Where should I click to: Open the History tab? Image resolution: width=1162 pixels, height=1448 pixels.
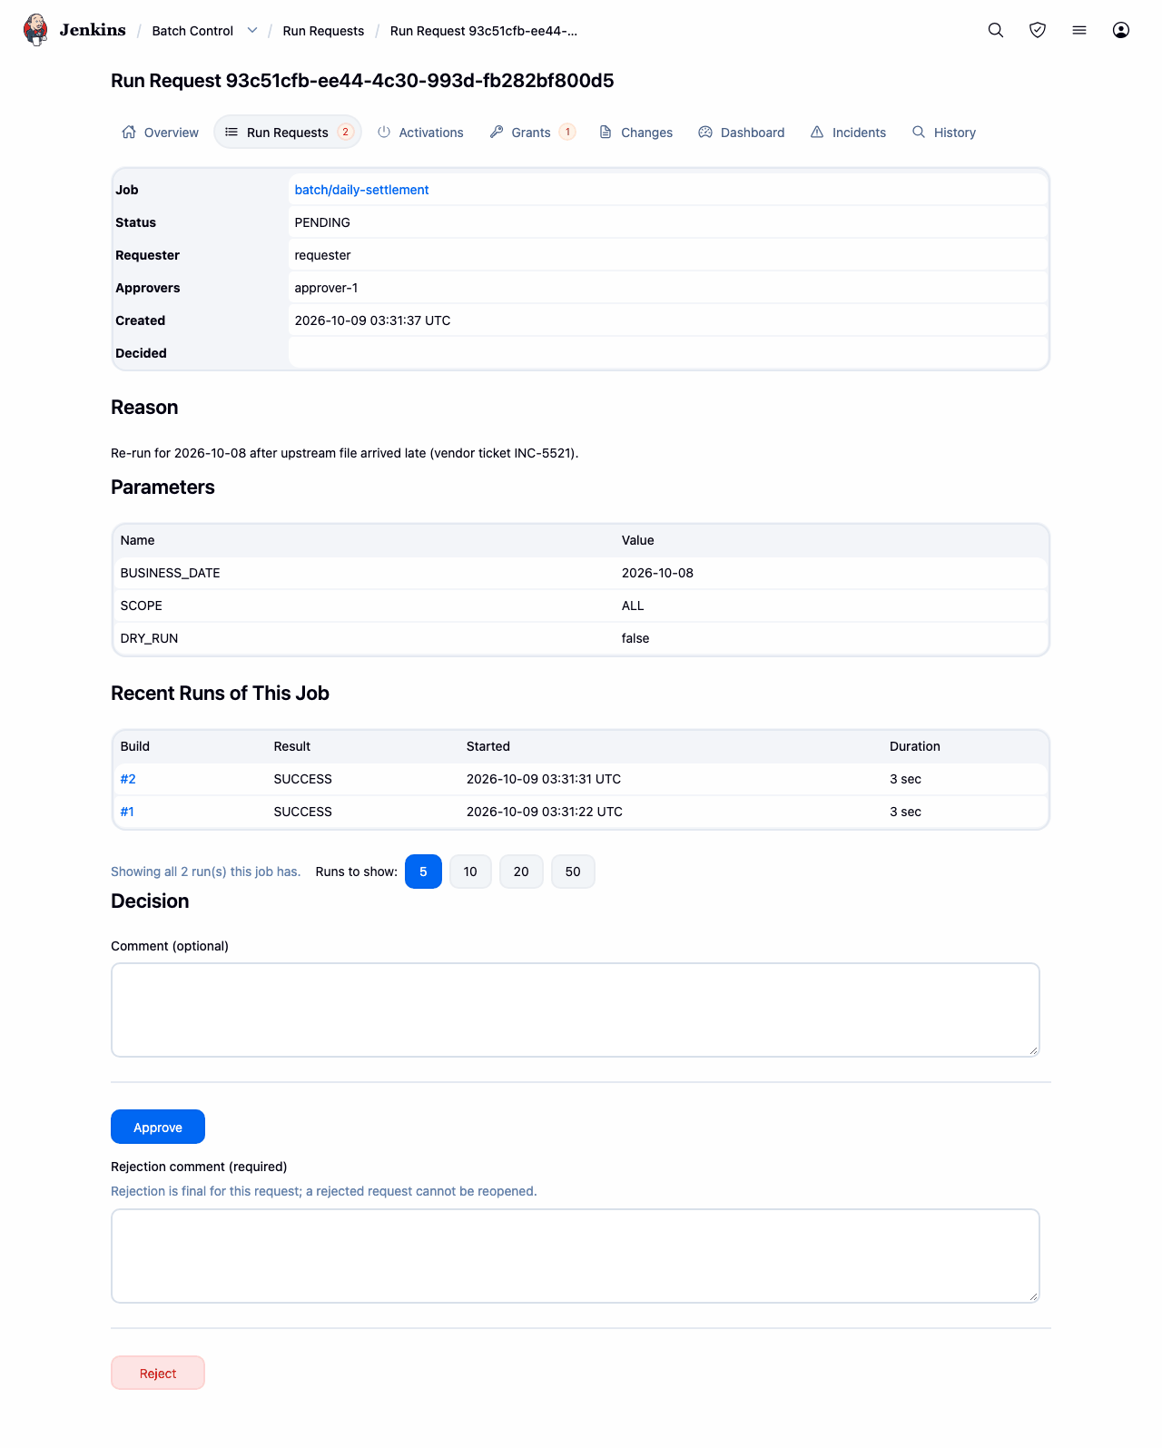coord(944,133)
